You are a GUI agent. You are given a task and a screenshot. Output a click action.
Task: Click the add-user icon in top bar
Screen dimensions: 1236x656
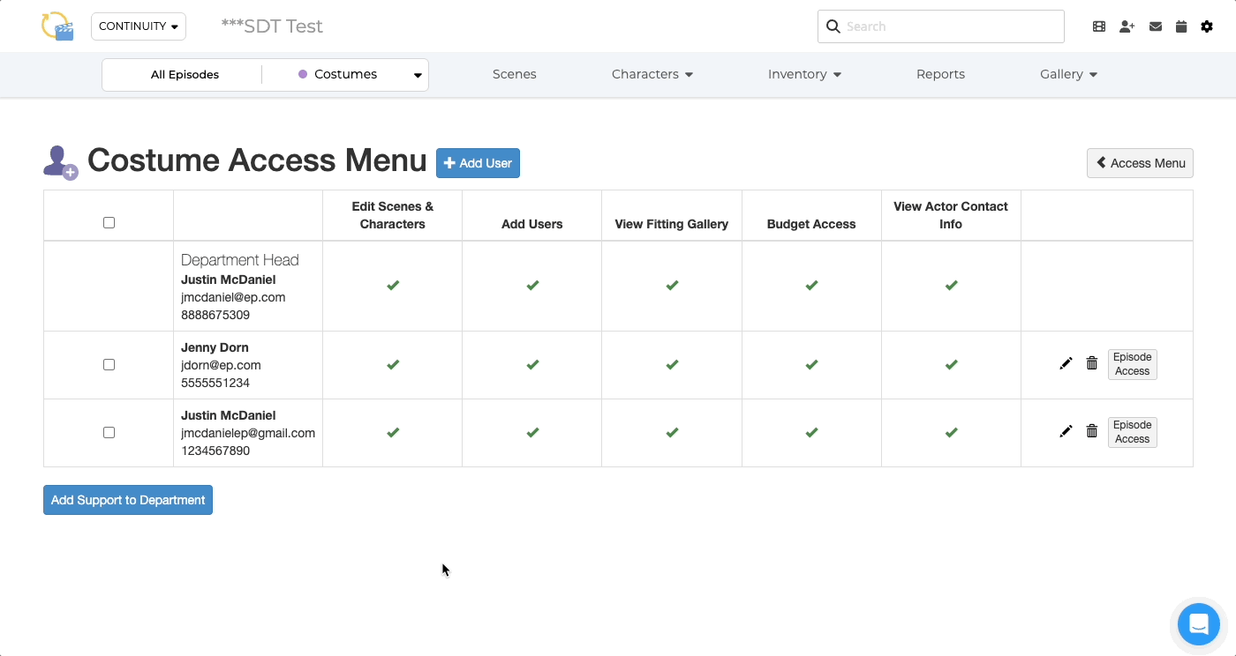(1127, 26)
